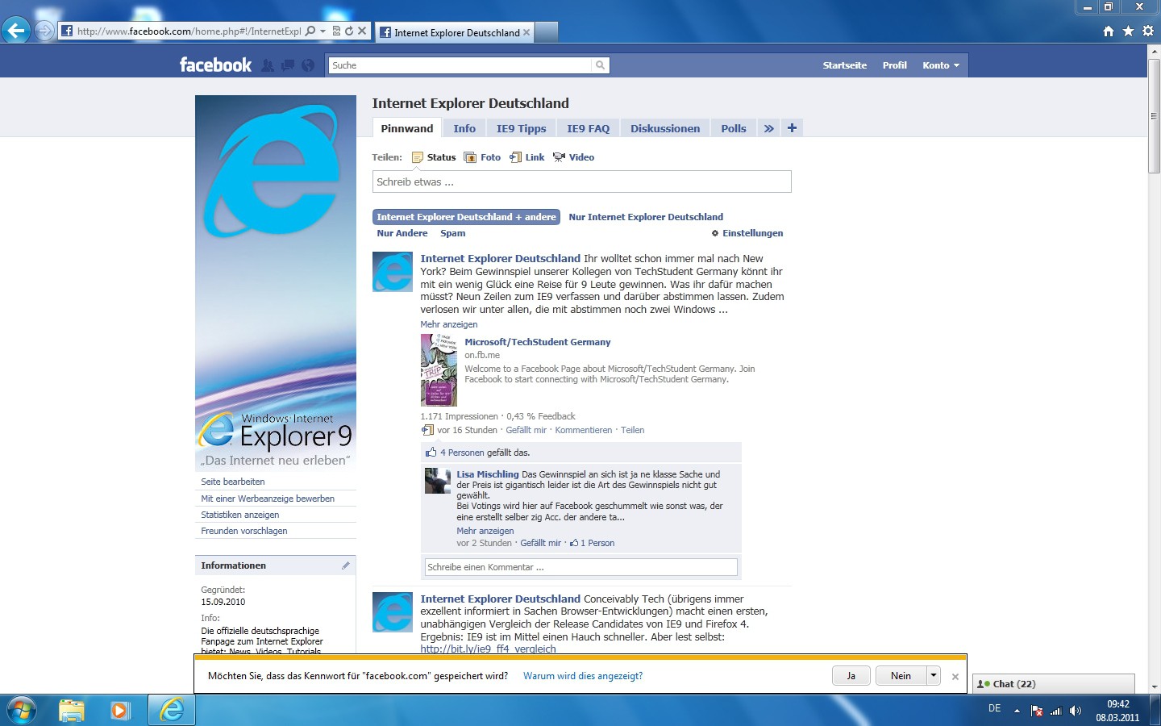Click the search magnifier in the Suche box

coord(600,65)
